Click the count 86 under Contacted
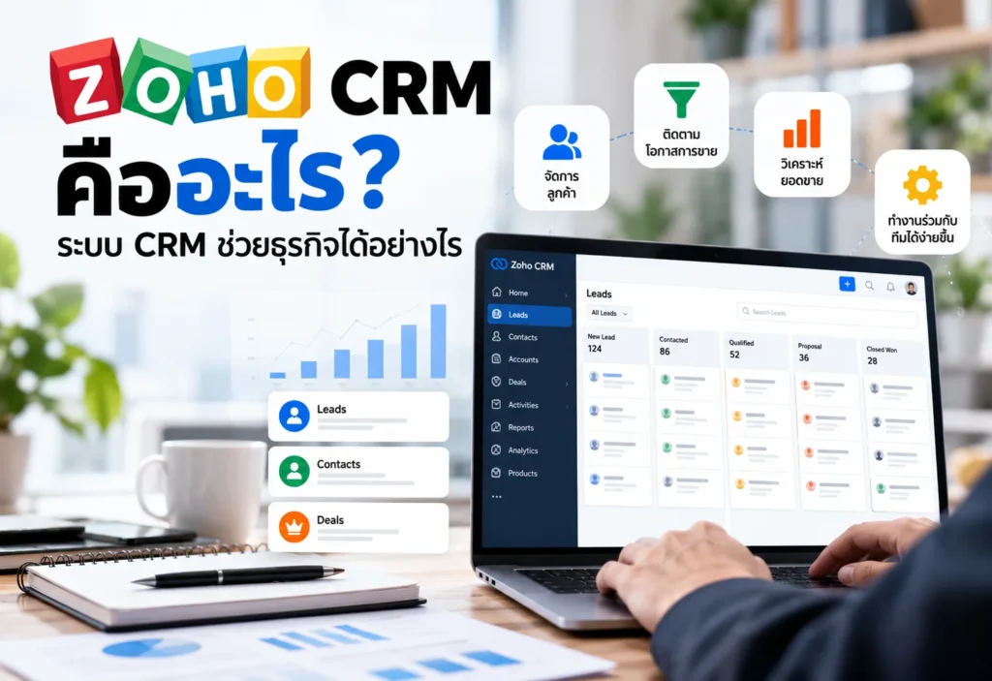The width and height of the screenshot is (992, 681). [665, 352]
